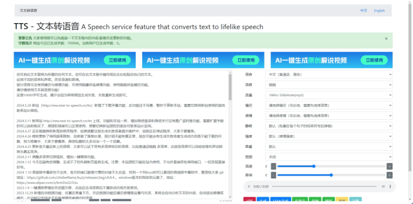
Task: Decrease 音调 with the minus button
Action: 273,175
